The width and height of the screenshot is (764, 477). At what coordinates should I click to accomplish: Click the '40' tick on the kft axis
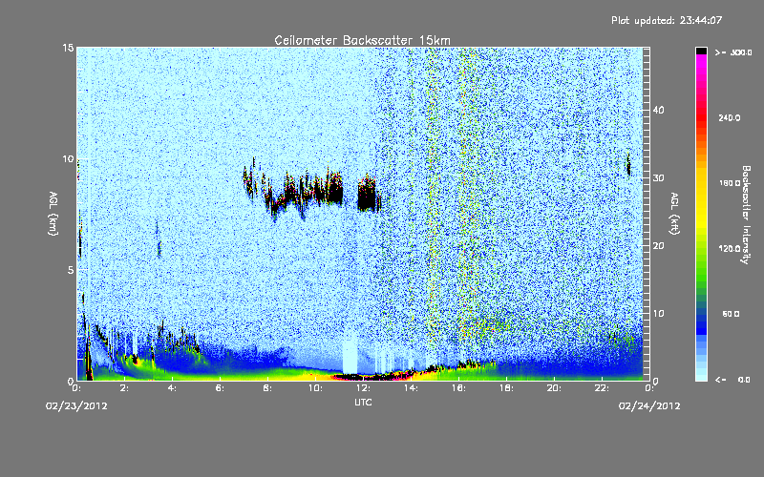point(658,110)
